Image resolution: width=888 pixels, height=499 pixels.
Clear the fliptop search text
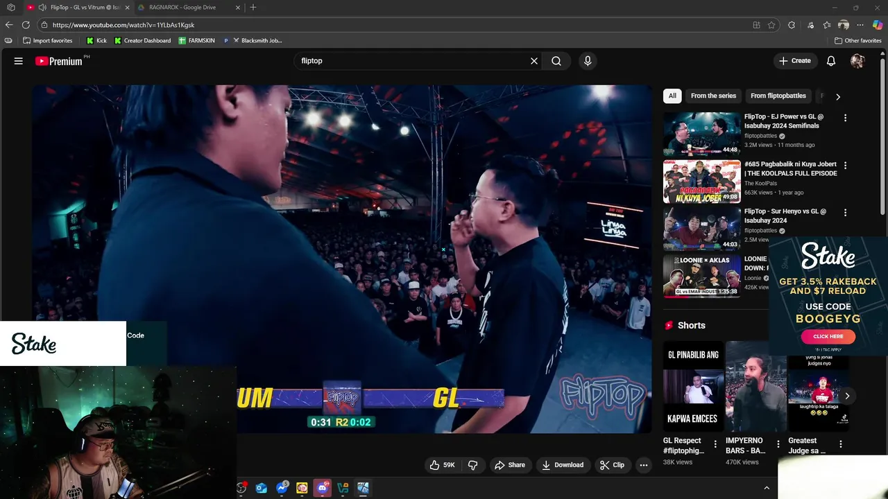534,61
